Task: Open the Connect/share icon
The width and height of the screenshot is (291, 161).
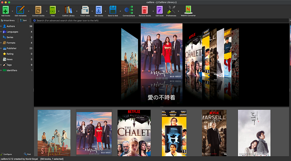Action: tap(129, 10)
